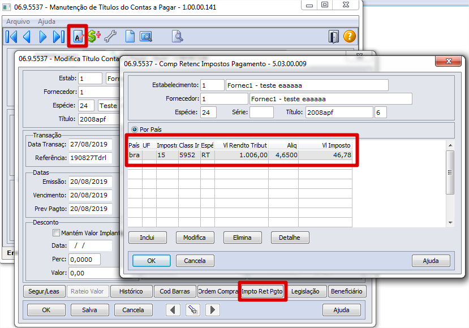Click scroll up arrow in tax grid
Image resolution: width=469 pixels, height=328 pixels.
[450, 145]
